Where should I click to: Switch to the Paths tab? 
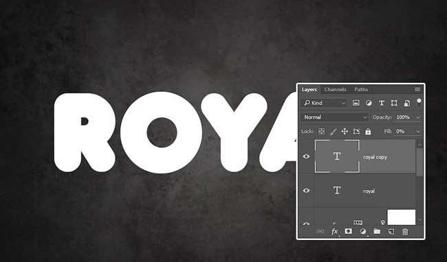361,89
